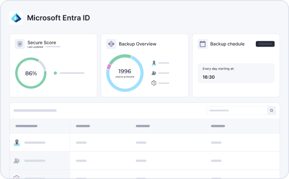This screenshot has width=289, height=179.
Task: Click the search magnifier button above the table
Action: tap(271, 110)
